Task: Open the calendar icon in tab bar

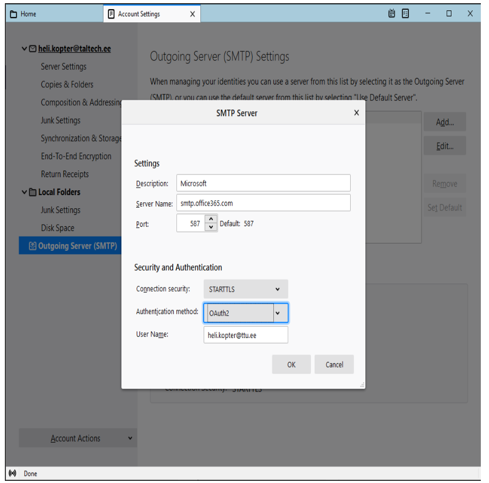Action: (x=392, y=14)
